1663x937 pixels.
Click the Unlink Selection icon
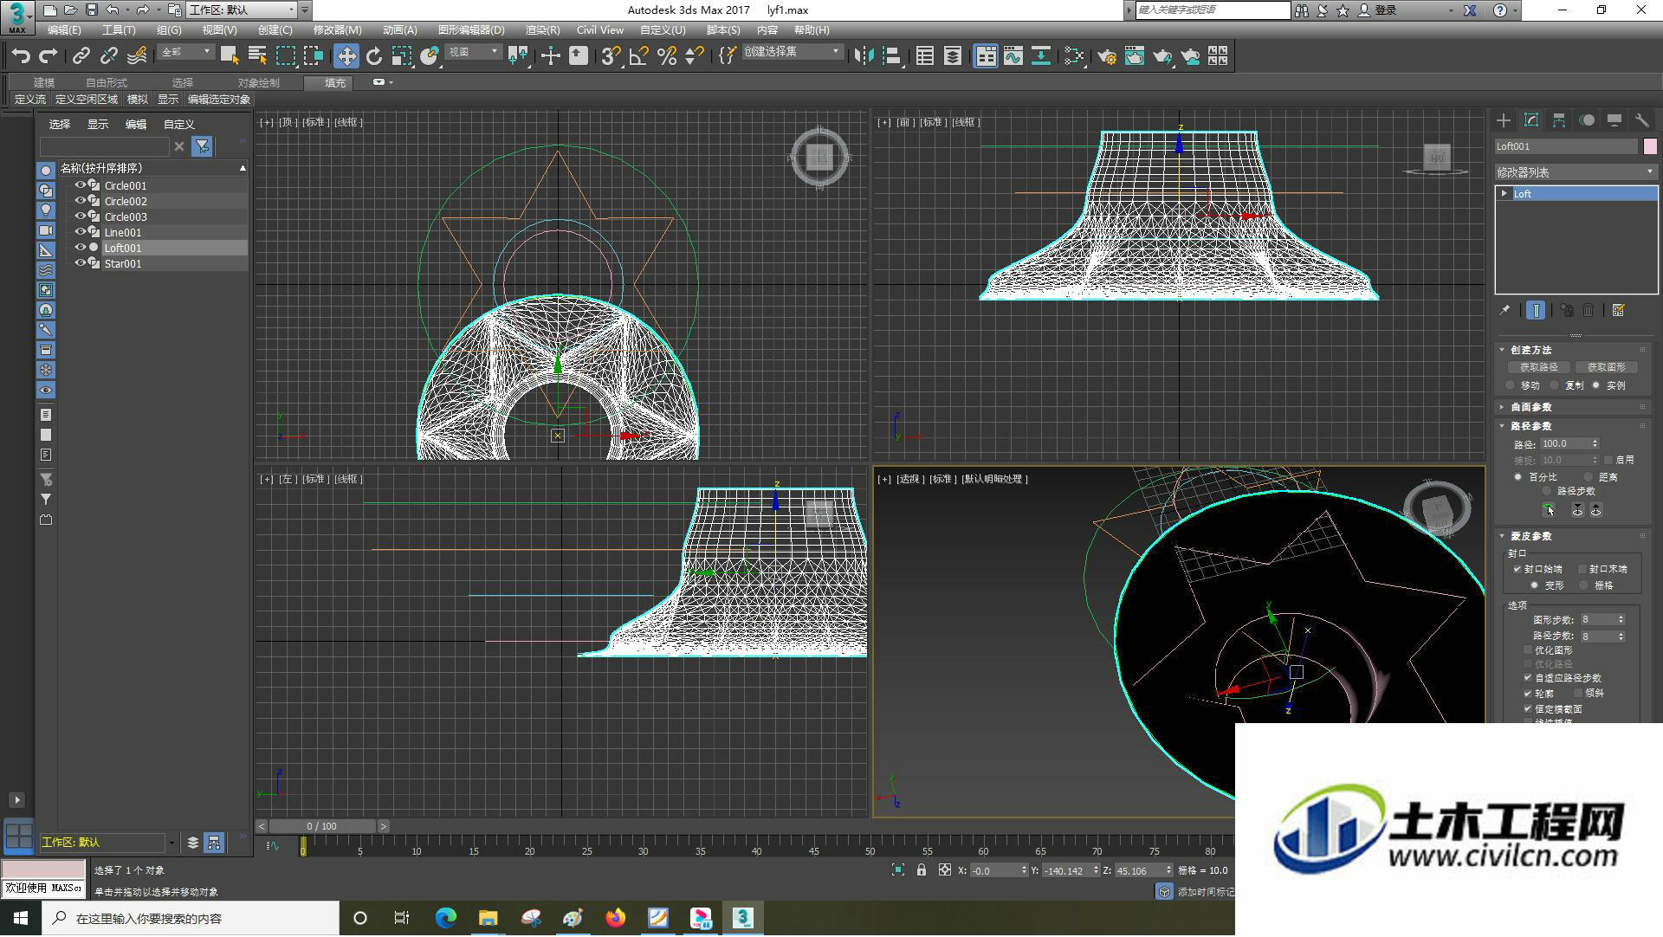(108, 56)
